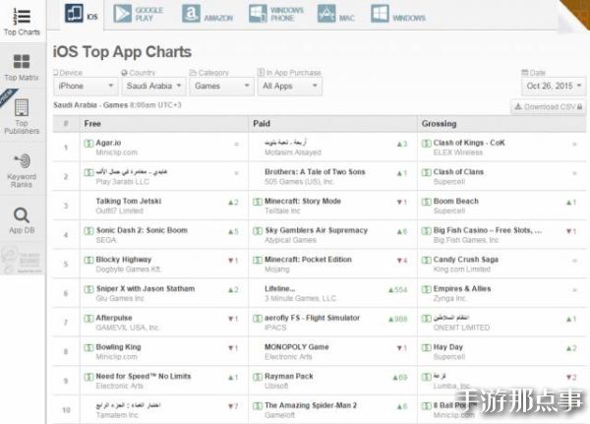Open Clash of Kings - CoK
The image size is (590, 424).
pyautogui.click(x=469, y=143)
